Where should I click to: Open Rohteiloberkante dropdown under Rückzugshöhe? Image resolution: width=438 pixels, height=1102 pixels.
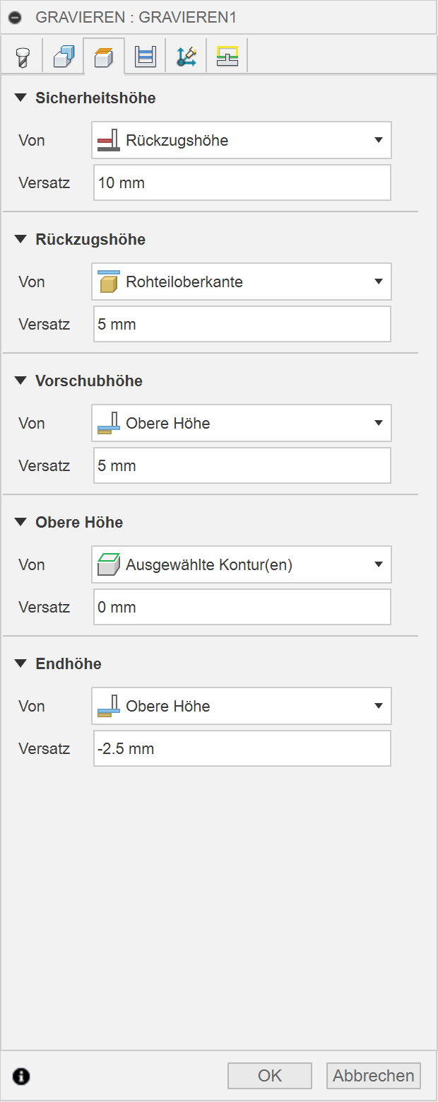[242, 282]
